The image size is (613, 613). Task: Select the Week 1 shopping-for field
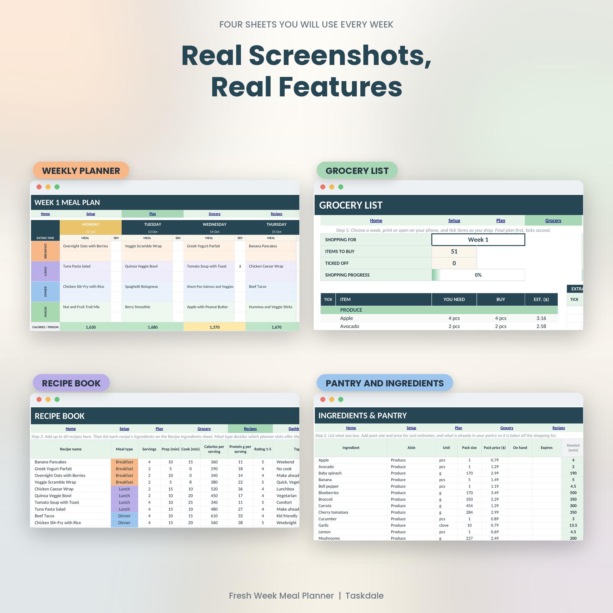point(478,240)
